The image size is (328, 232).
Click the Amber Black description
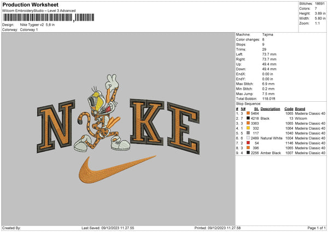click(x=271, y=153)
